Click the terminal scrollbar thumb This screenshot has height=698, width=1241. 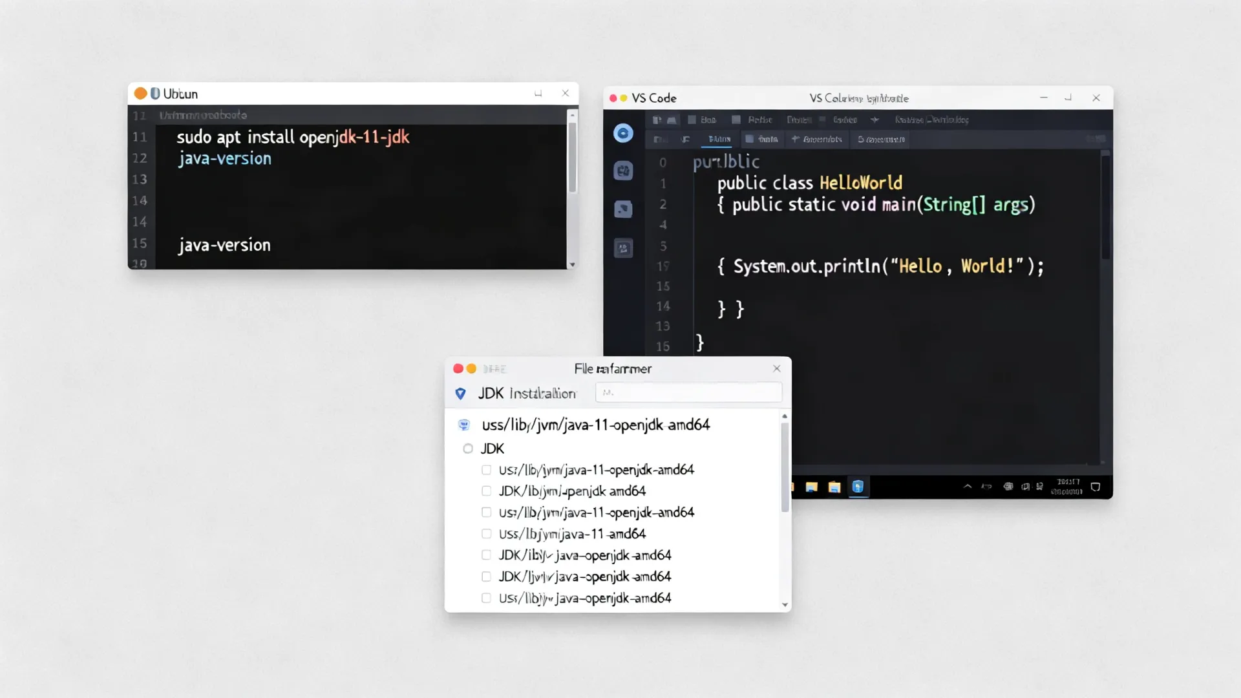coord(572,157)
